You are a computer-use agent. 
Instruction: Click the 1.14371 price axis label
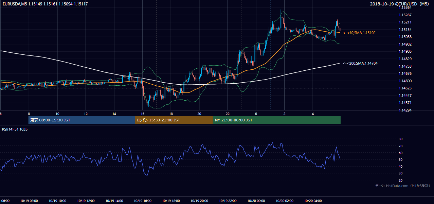tap(405, 103)
